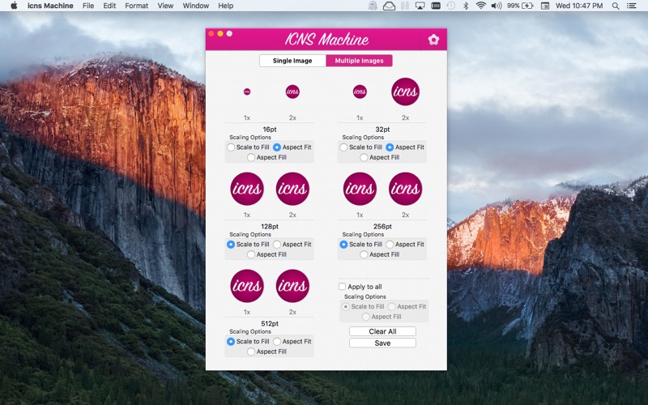Select the 16pt 2x icon thumbnail
Image resolution: width=648 pixels, height=405 pixels.
pyautogui.click(x=292, y=92)
